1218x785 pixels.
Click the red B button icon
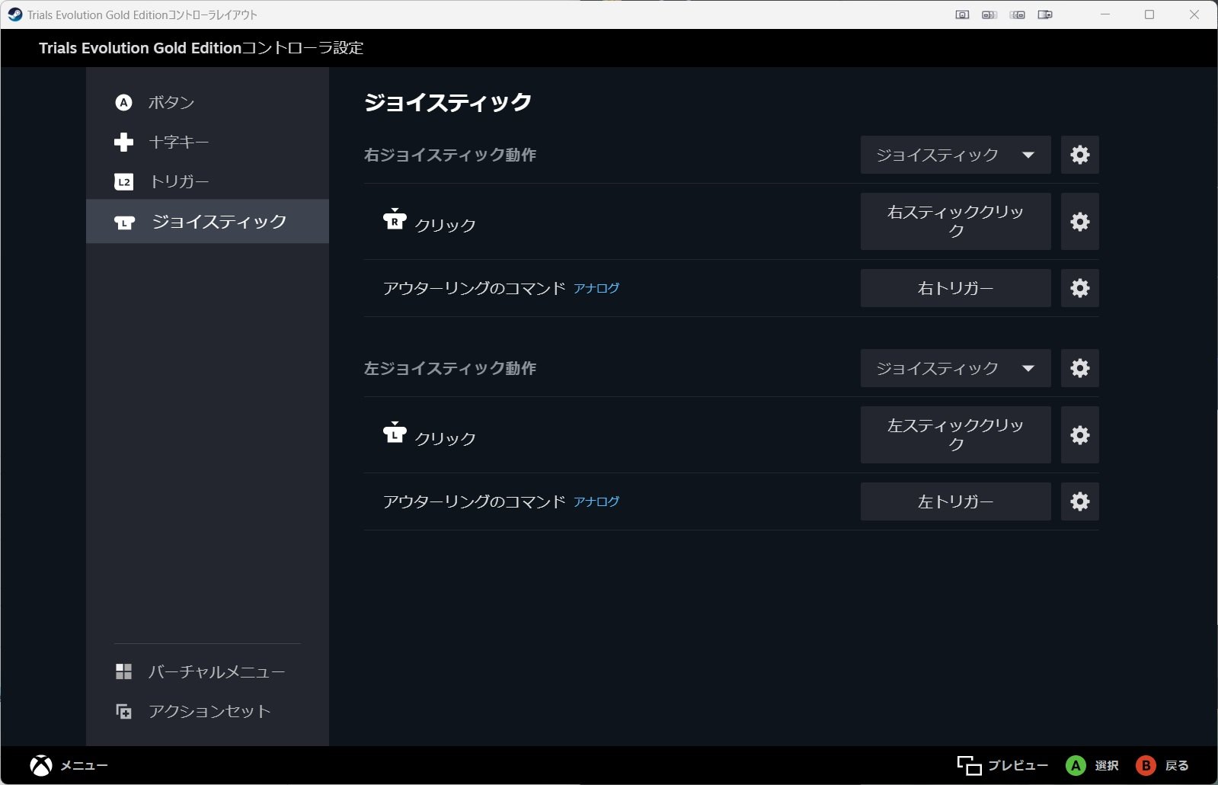[1146, 765]
